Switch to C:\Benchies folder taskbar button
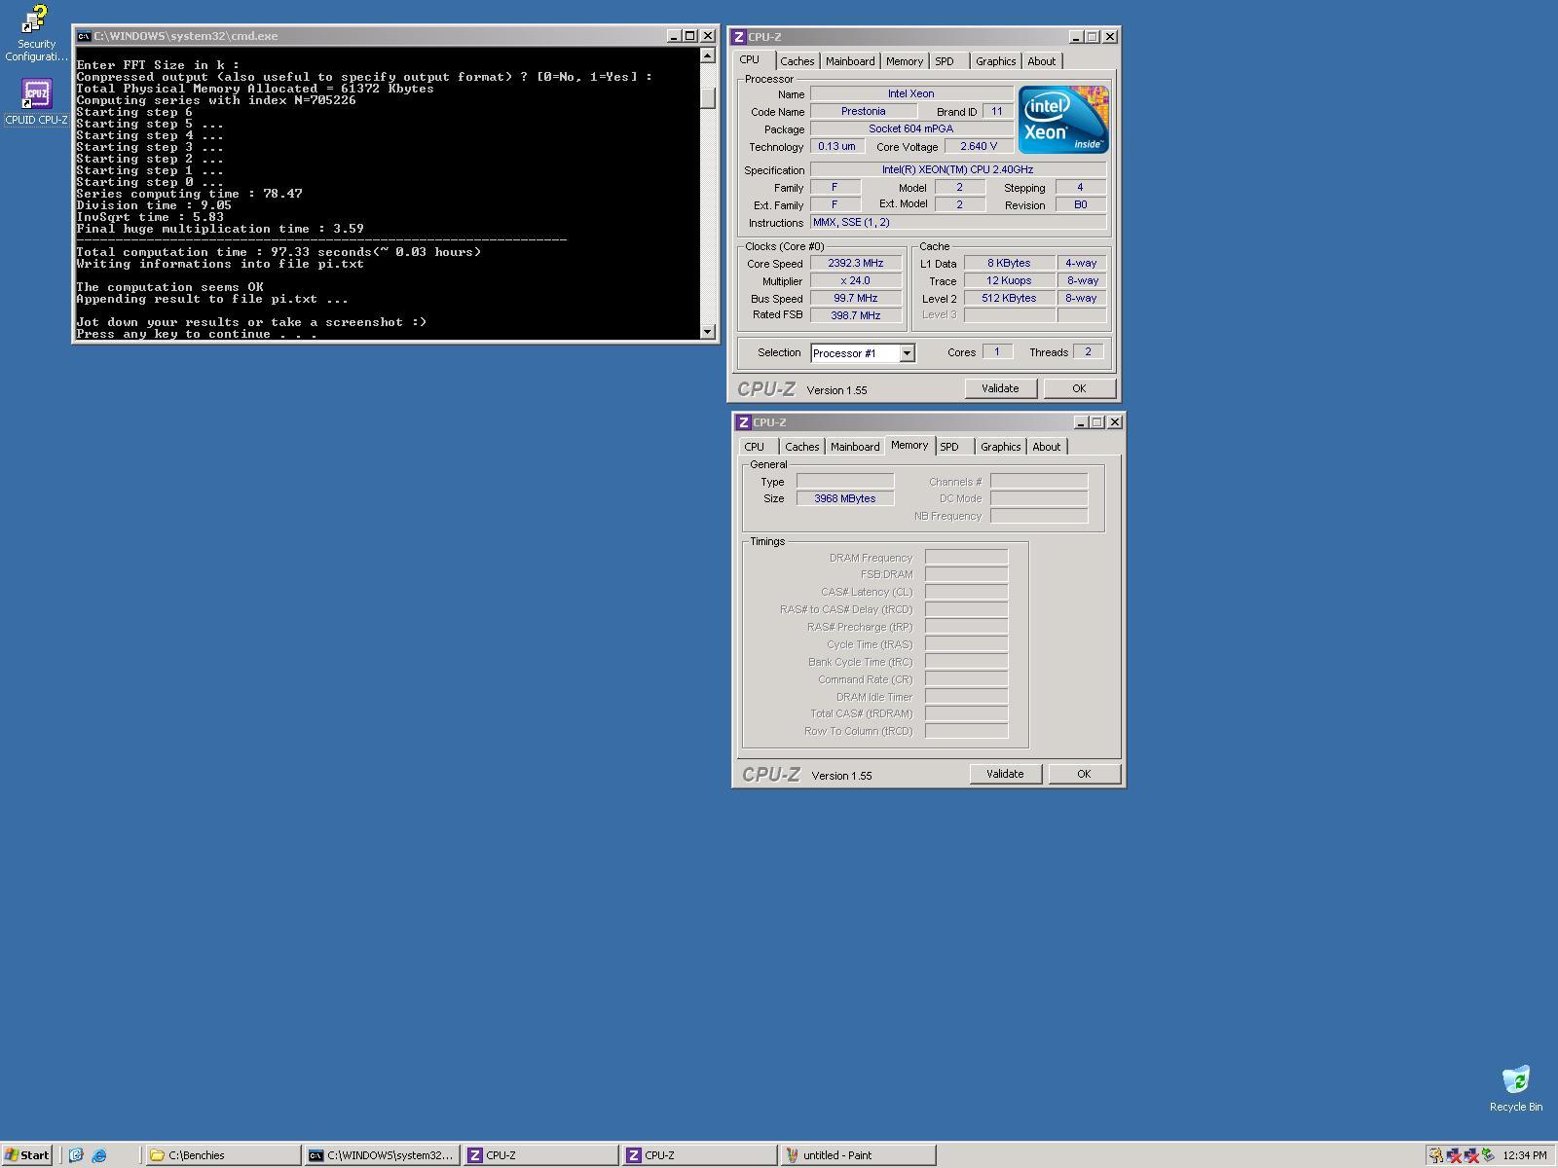This screenshot has height=1168, width=1558. pos(223,1155)
